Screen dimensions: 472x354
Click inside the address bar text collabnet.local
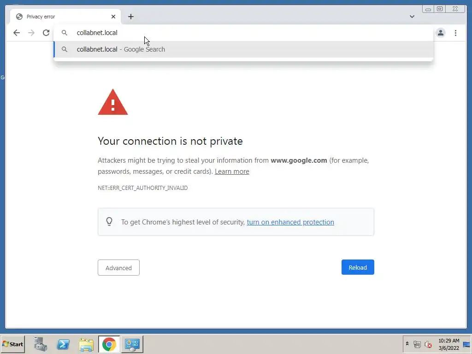97,33
